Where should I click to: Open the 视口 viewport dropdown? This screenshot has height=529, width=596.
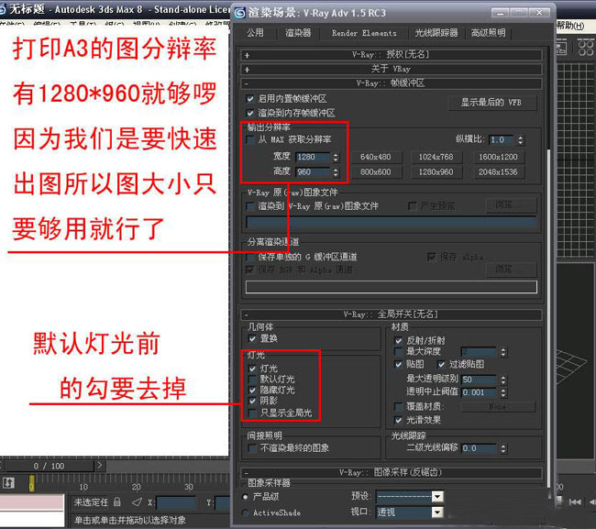[x=437, y=512]
